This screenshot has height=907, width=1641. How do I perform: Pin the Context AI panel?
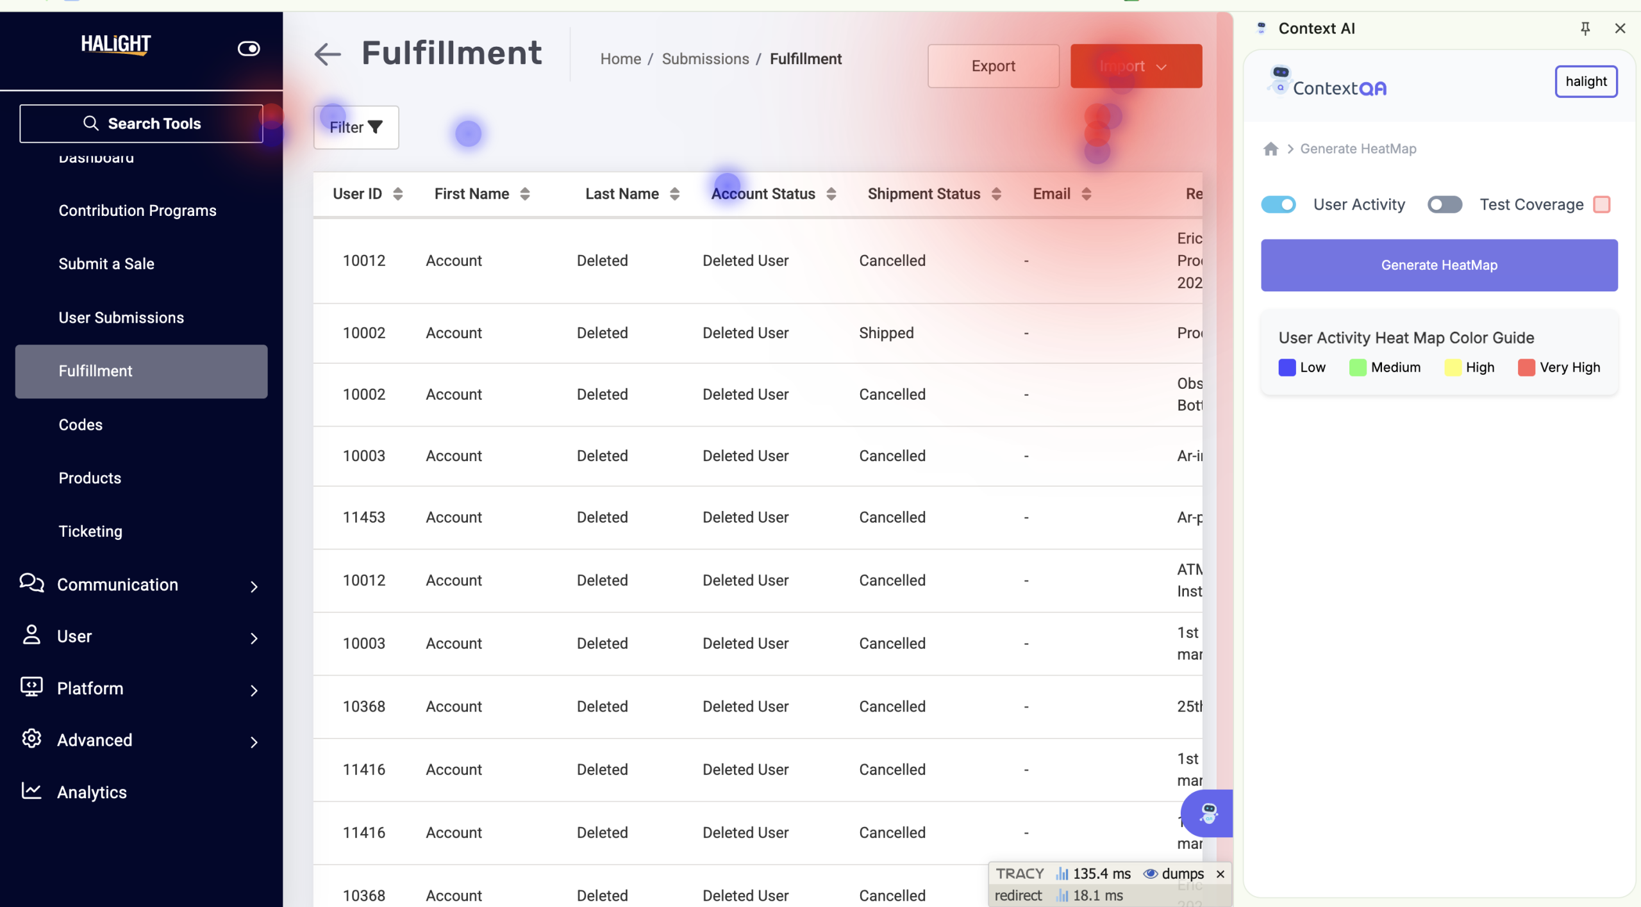(x=1585, y=28)
